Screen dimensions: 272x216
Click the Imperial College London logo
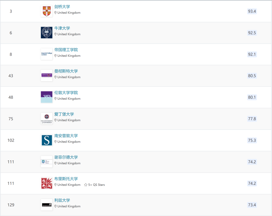coord(47,54)
